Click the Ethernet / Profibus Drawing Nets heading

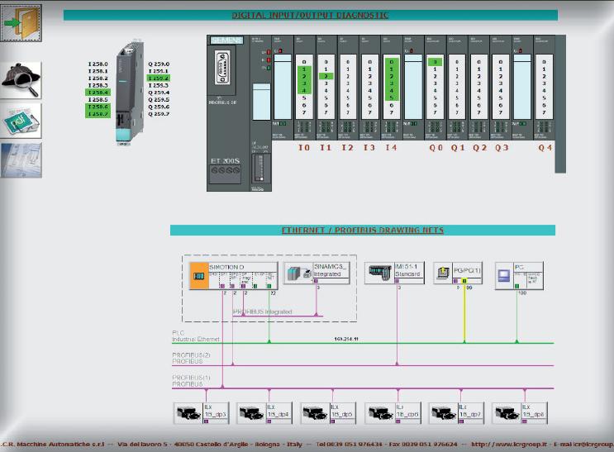point(362,229)
